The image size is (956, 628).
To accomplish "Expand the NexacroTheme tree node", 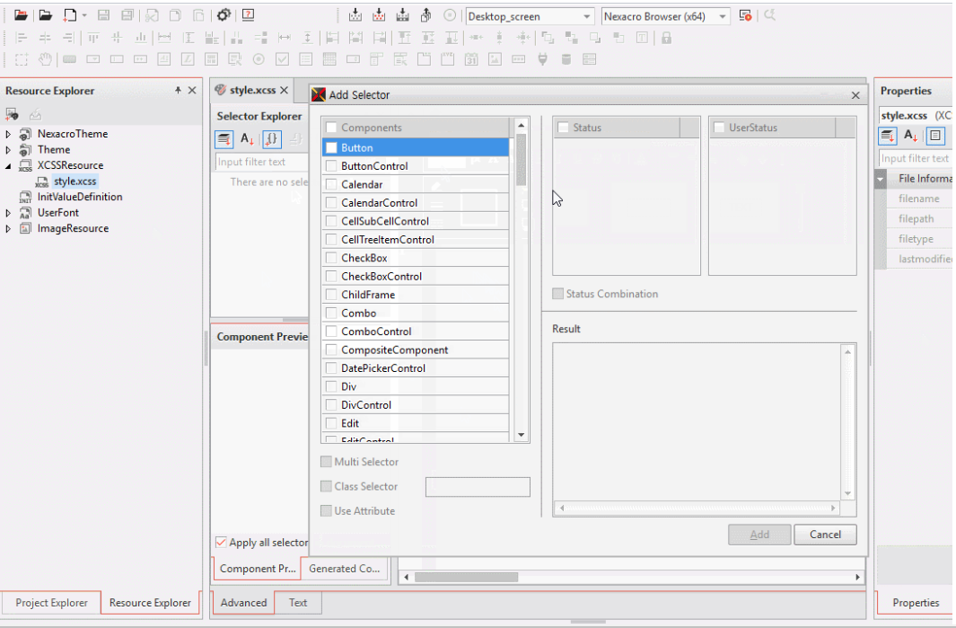I will click(x=8, y=134).
